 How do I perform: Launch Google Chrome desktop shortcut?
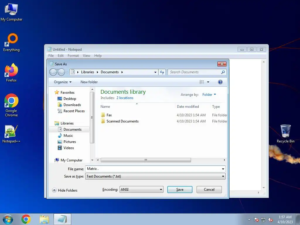click(11, 105)
